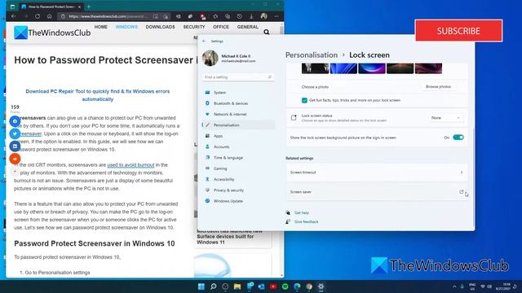This screenshot has height=293, width=522.
Task: Open the Edge profile avatar
Action: (x=264, y=16)
